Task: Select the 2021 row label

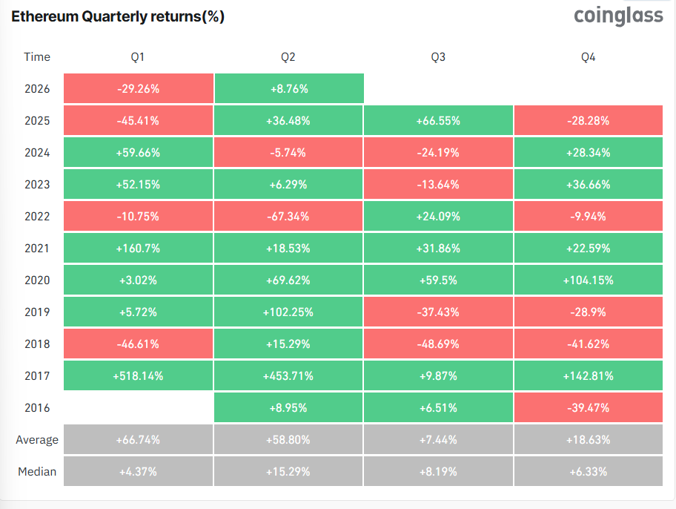Action: (37, 249)
